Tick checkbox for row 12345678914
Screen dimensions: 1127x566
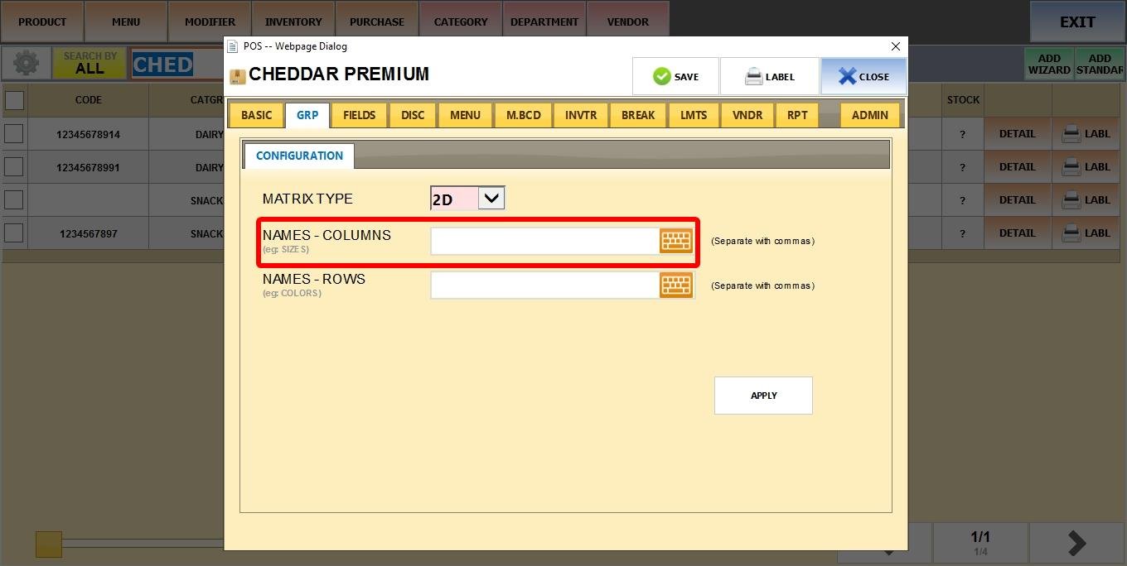click(14, 134)
